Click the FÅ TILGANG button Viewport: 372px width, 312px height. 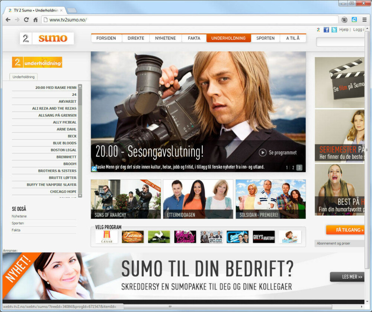[345, 230]
